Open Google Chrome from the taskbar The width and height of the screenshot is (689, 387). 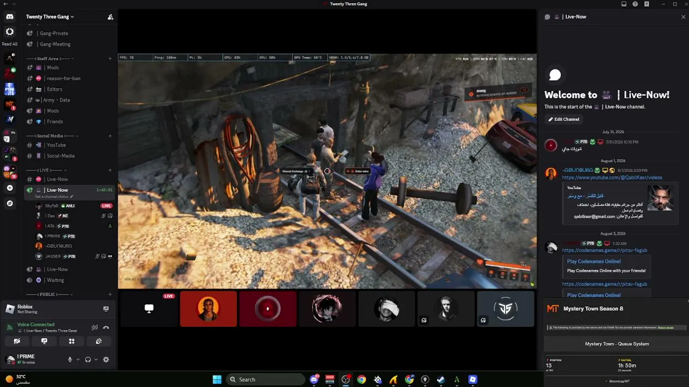point(362,379)
